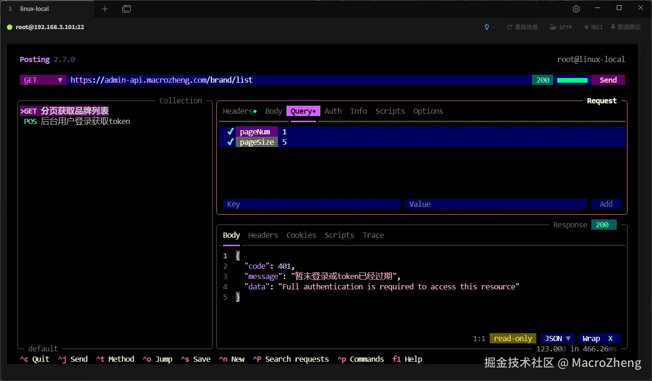Viewport: 652px width, 381px height.
Task: Open the split window layout icon
Action: click(127, 9)
